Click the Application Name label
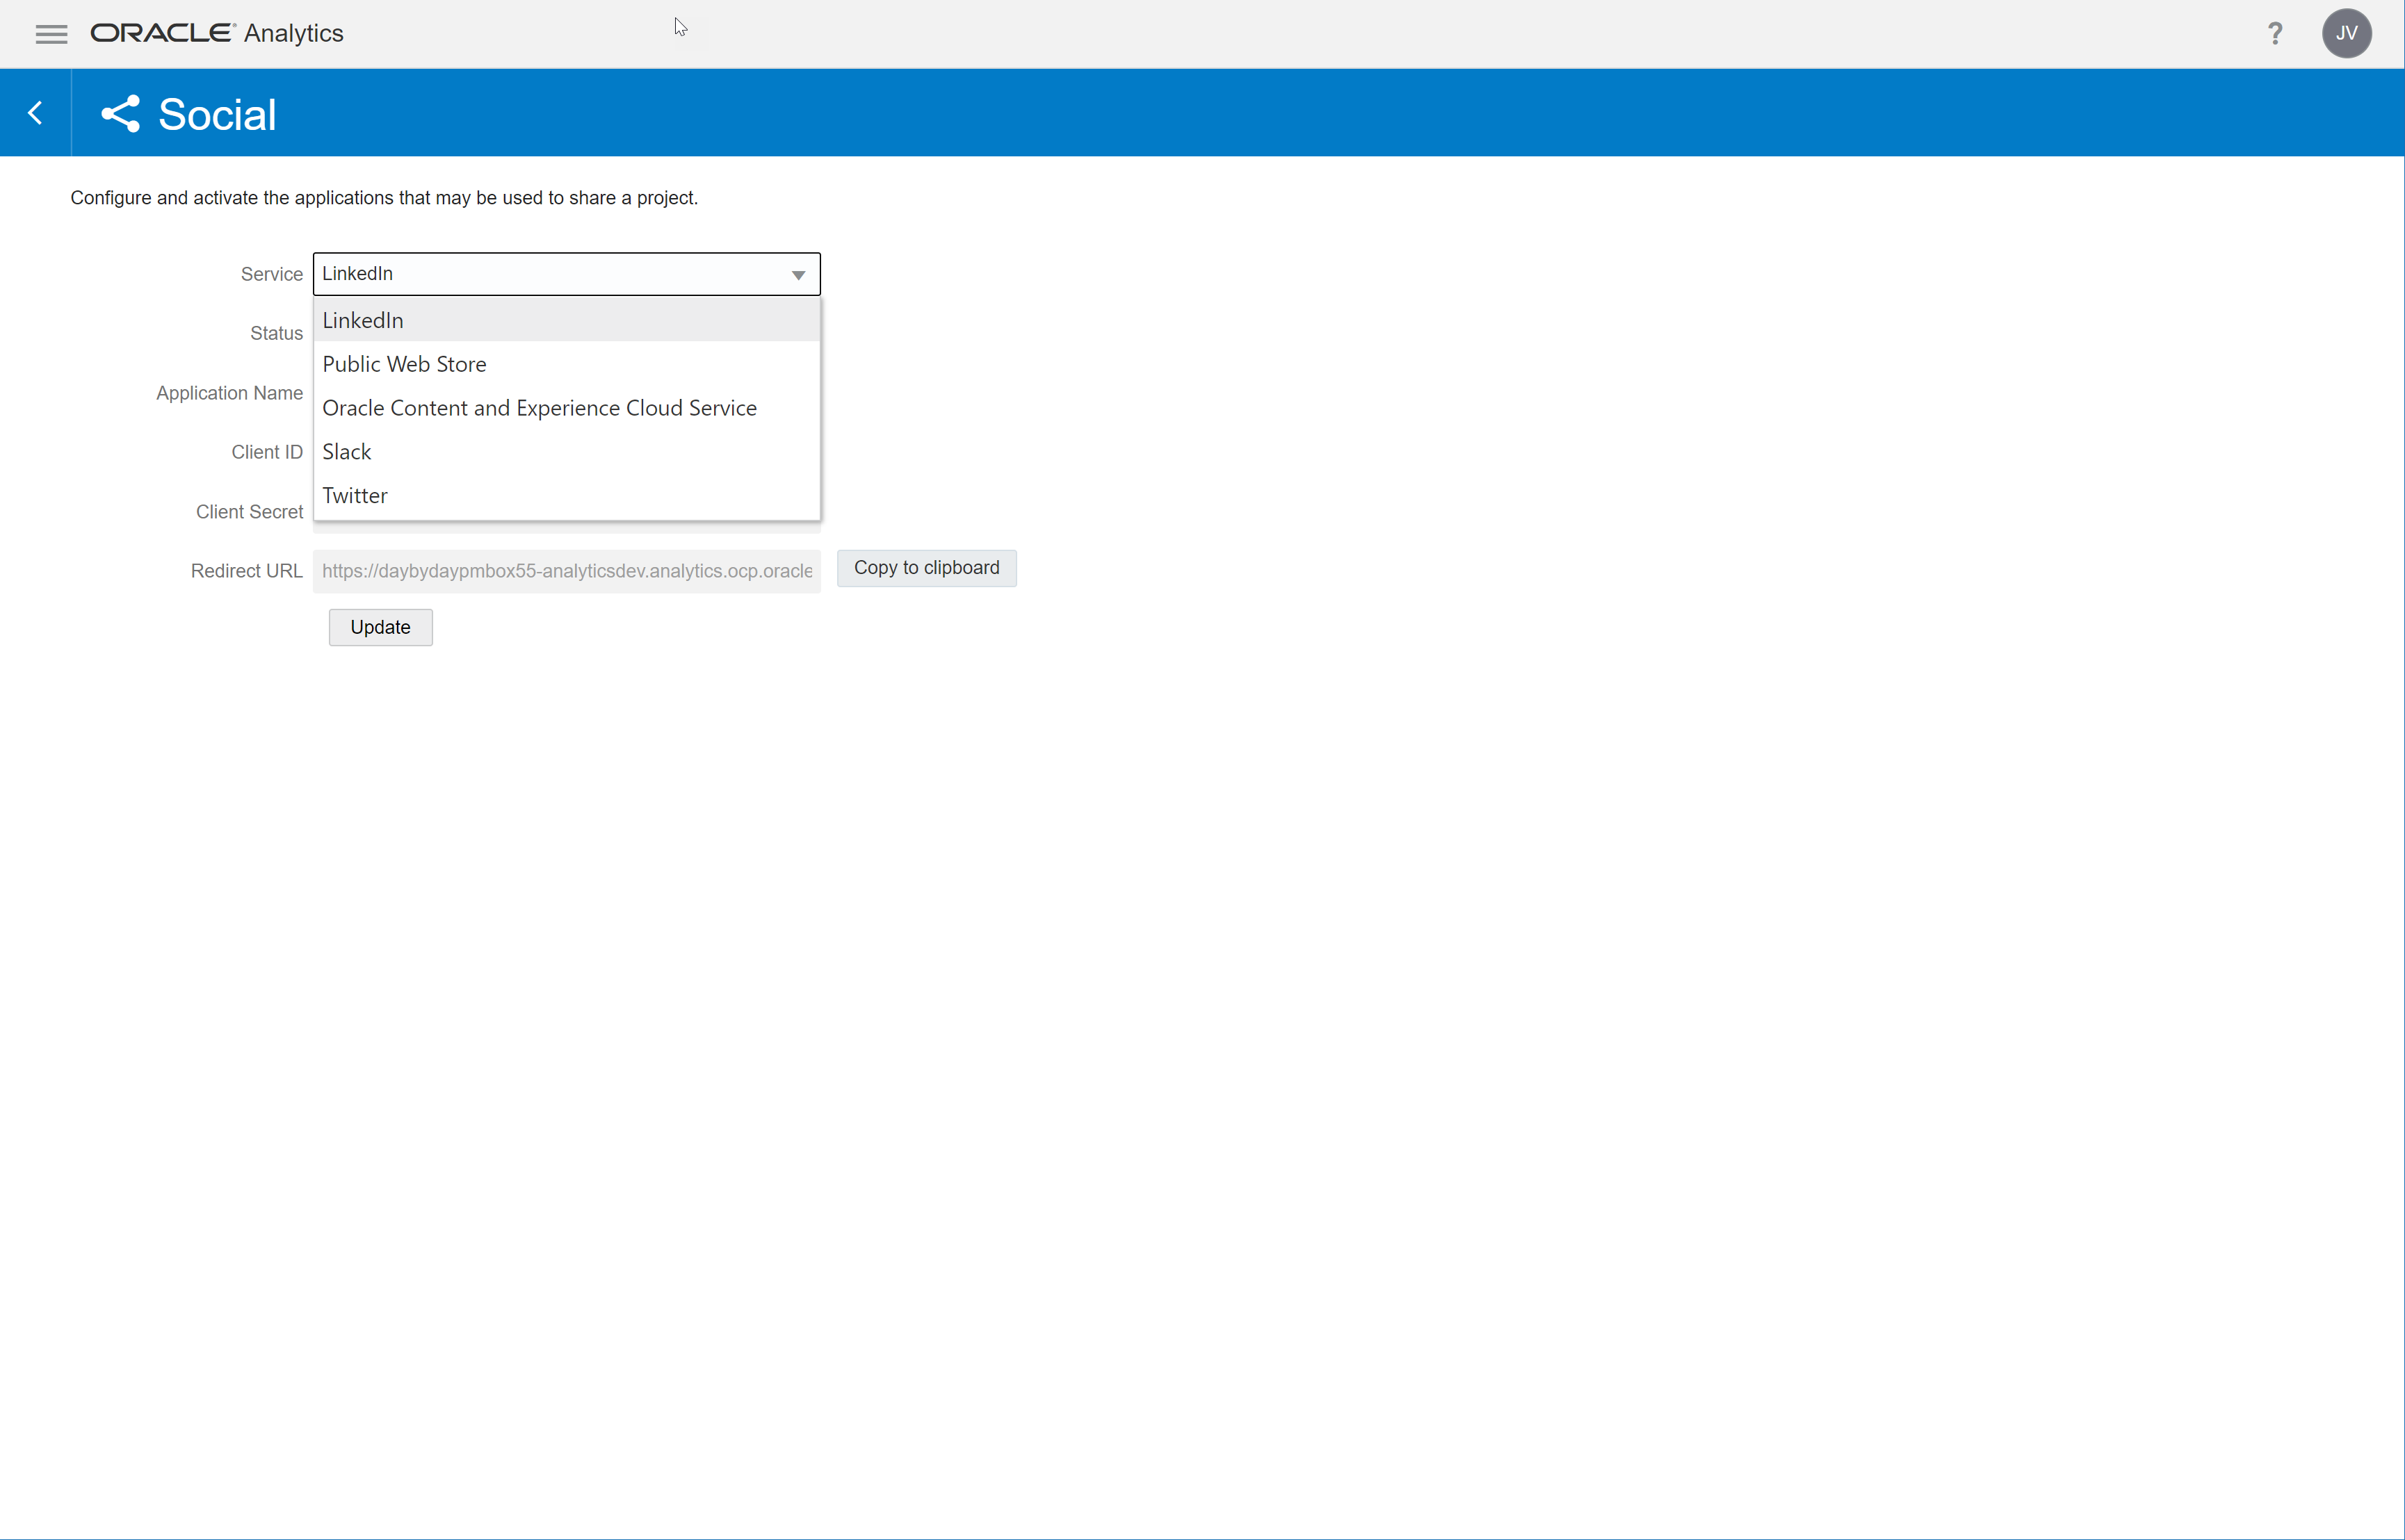This screenshot has height=1540, width=2405. click(229, 393)
